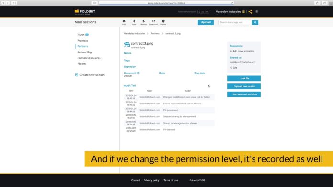Click the browser back arrow
The height and width of the screenshot is (187, 333).
[x=3, y=3]
